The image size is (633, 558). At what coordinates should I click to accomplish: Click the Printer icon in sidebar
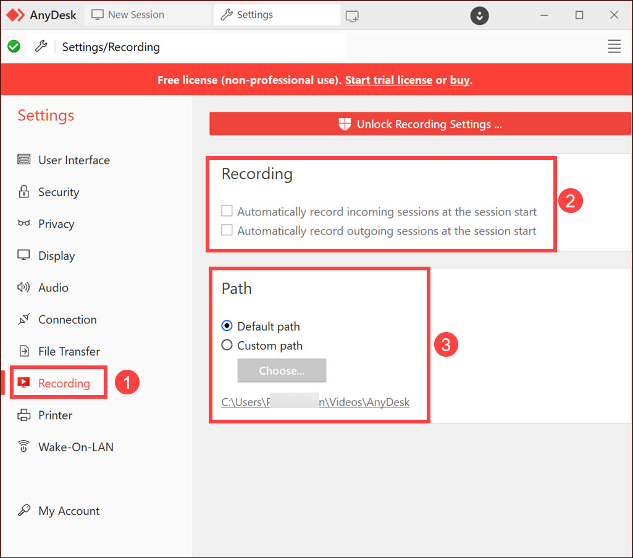[24, 415]
